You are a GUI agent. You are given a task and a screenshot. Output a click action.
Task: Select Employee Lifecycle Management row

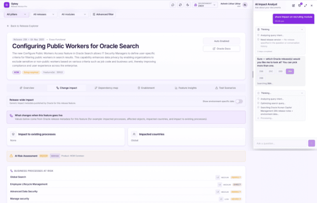pyautogui.click(x=126, y=184)
